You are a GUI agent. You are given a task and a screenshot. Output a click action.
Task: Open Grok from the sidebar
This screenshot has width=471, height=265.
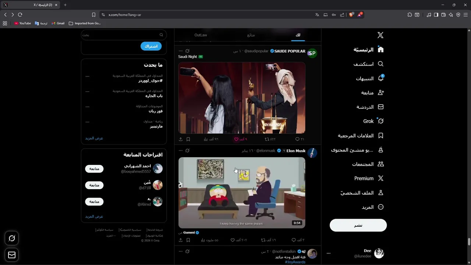click(373, 121)
